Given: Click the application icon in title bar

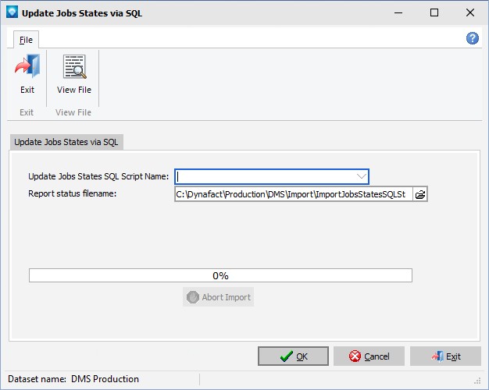Looking at the screenshot, I should (10, 12).
